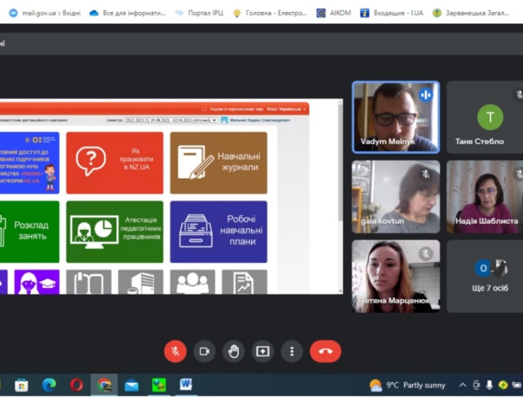
Task: Open more options three-dot menu
Action: click(x=292, y=351)
